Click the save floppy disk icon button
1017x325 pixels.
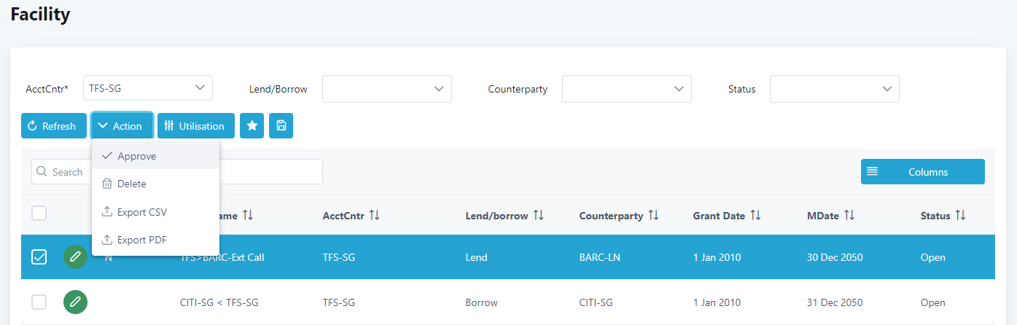click(281, 126)
